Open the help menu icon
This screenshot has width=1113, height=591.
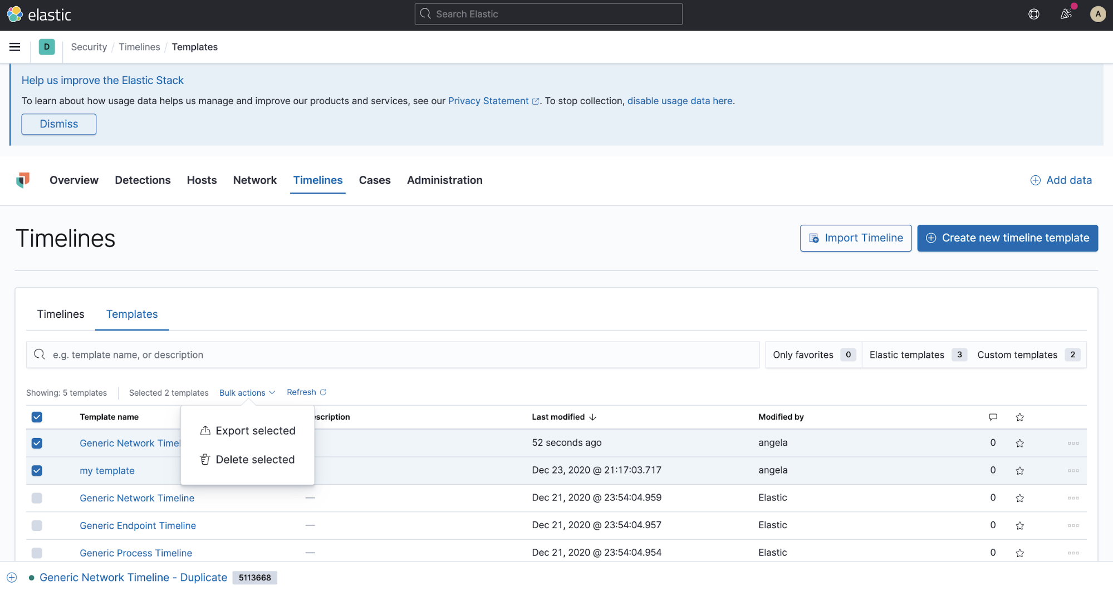click(1034, 14)
